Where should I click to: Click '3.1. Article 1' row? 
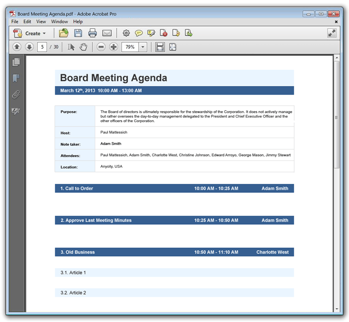(x=174, y=272)
